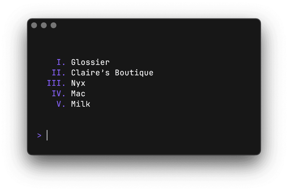This screenshot has width=288, height=191.
Task: Pick the Milk list entry
Action: (81, 104)
